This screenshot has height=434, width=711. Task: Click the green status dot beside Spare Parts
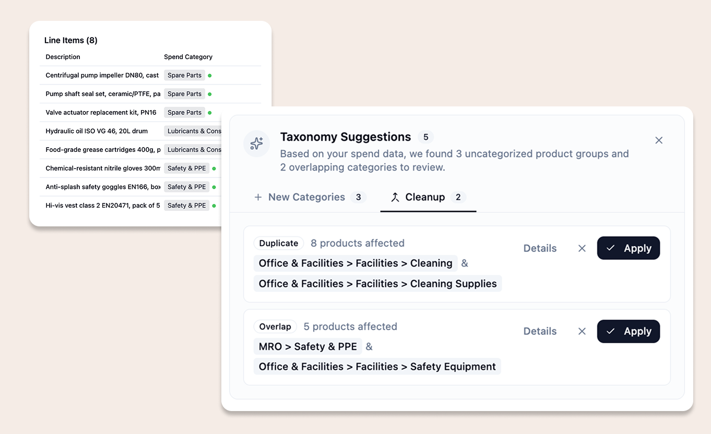point(209,75)
